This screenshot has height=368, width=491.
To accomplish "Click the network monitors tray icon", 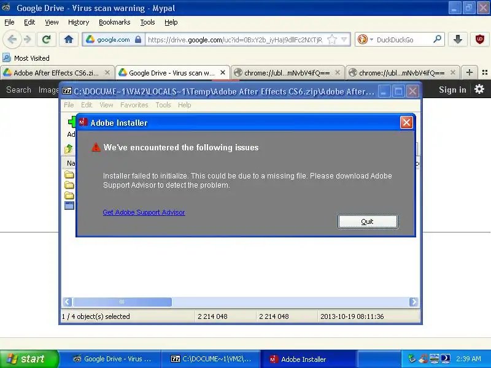I will click(x=434, y=359).
